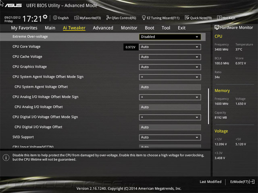Select the CPU Graphics Voltage label
258x193 pixels.
coord(29,67)
